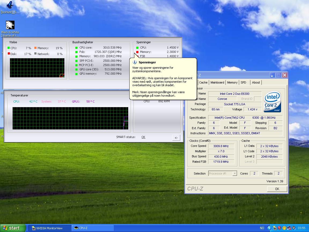This screenshot has width=309, height=232.
Task: Click the green CPU core bus speed indicator
Action: click(x=76, y=48)
